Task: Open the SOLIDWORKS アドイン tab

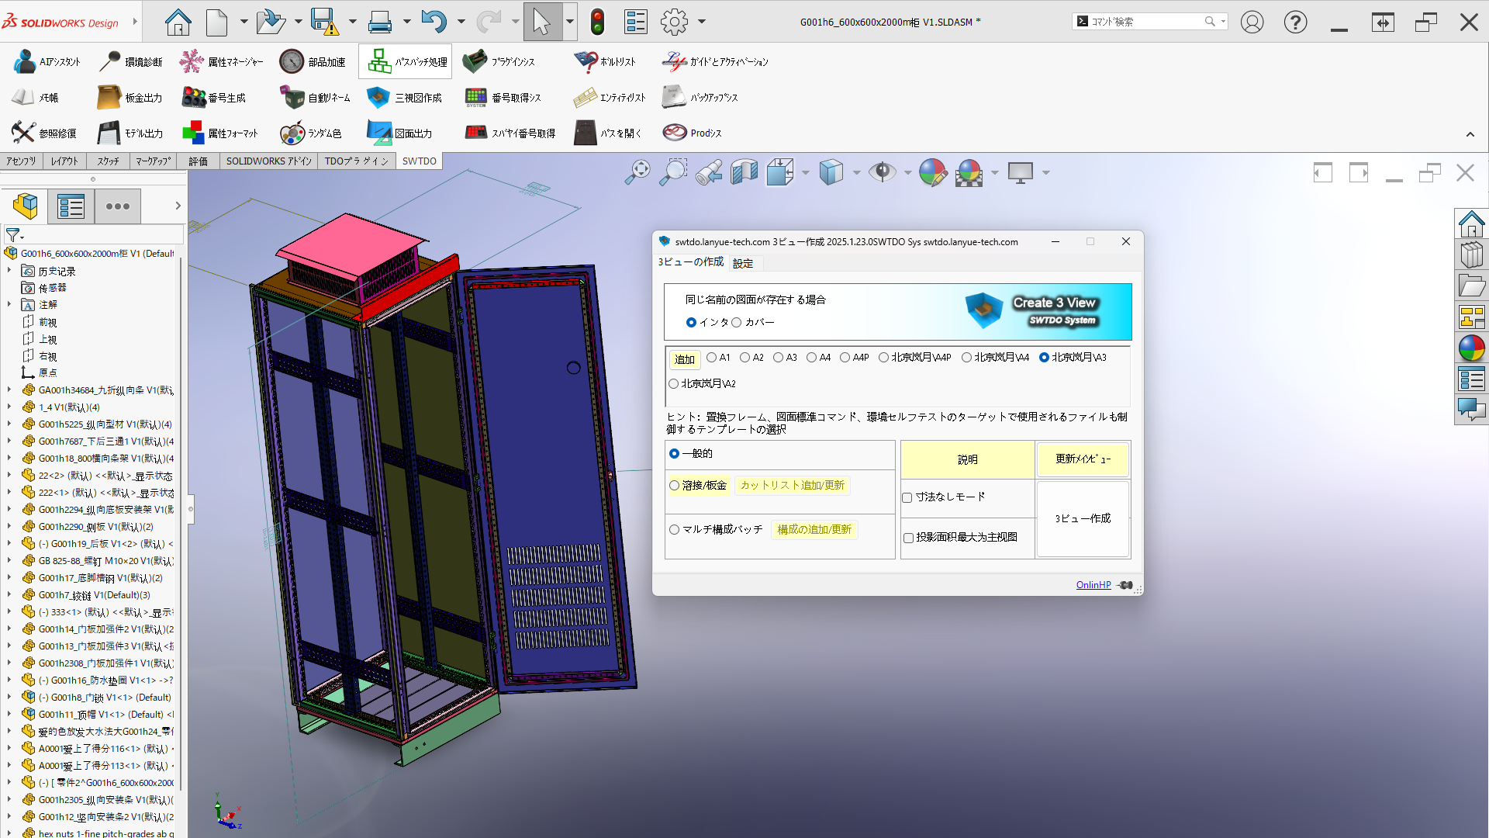Action: tap(268, 161)
